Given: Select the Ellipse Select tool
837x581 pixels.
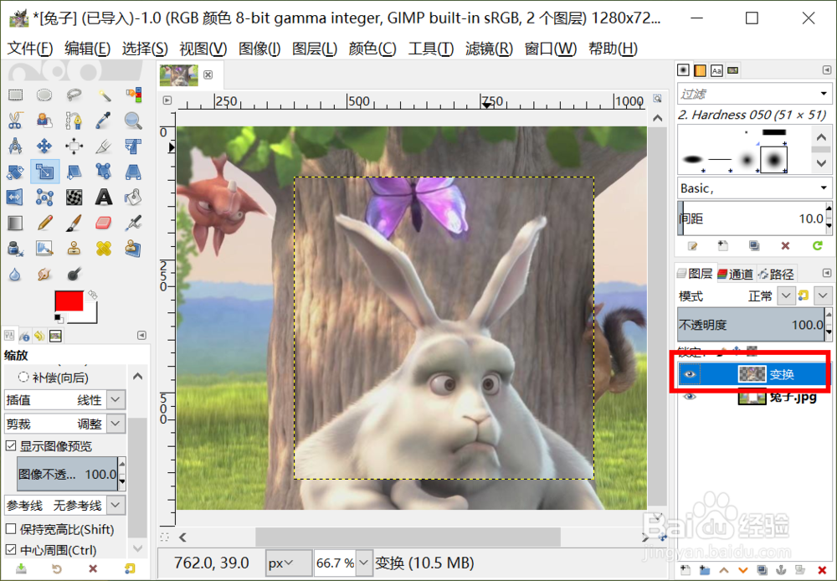Looking at the screenshot, I should tap(44, 95).
